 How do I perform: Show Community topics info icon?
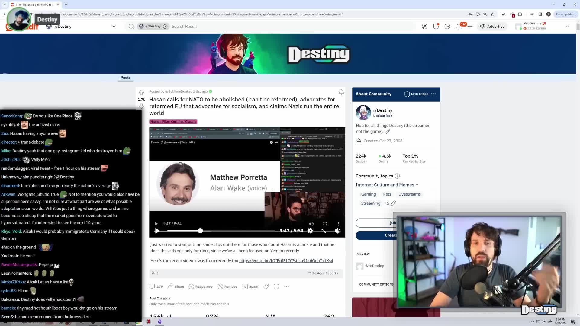click(397, 176)
